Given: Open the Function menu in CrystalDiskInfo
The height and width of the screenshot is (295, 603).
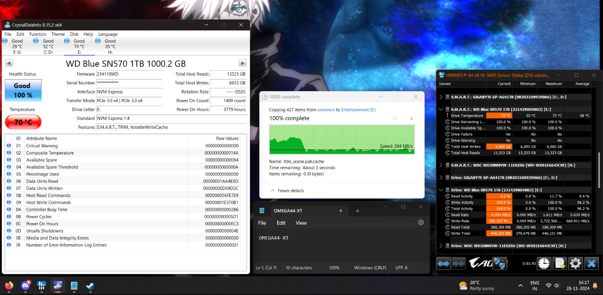Looking at the screenshot, I should pyautogui.click(x=38, y=34).
